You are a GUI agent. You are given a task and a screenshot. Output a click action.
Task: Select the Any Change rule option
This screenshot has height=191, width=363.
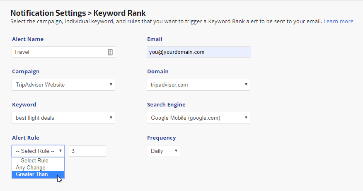(x=31, y=168)
